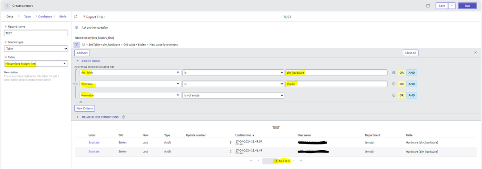
Task: Click the User name column header
Action: [x=304, y=135]
